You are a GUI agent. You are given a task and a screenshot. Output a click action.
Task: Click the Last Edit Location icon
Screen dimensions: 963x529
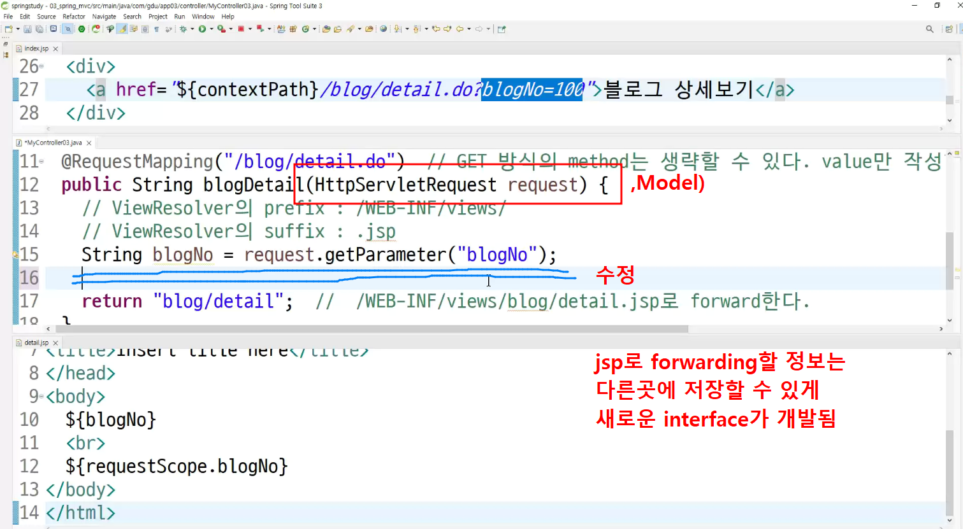tap(436, 29)
